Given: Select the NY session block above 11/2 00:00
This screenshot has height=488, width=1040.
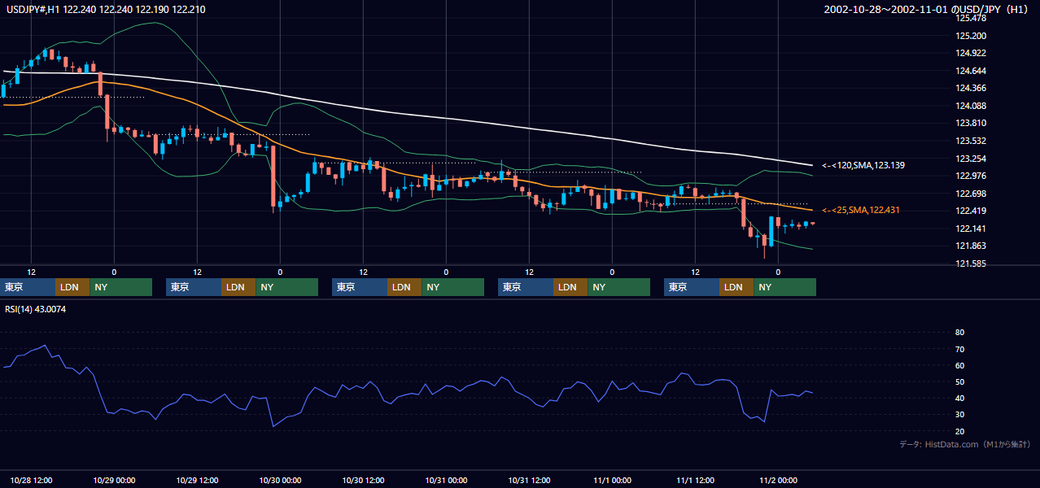Looking at the screenshot, I should (x=785, y=287).
